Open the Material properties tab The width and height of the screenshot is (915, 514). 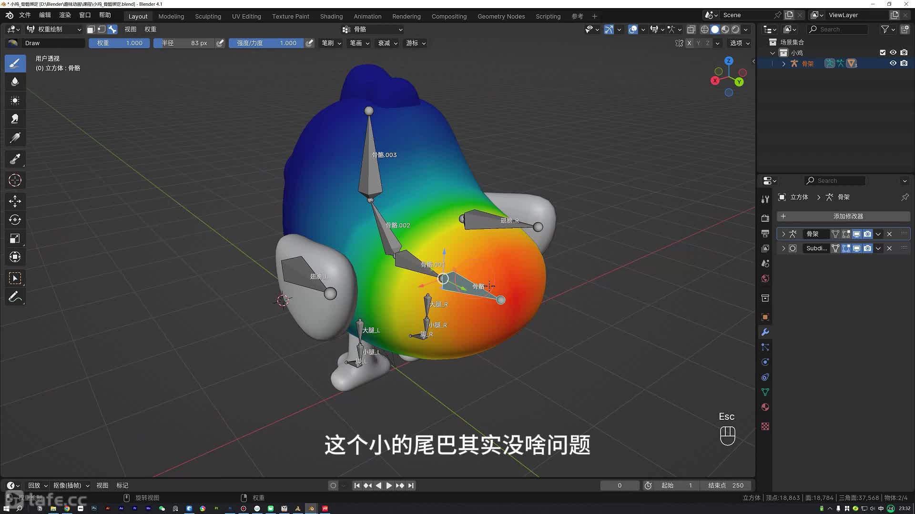(765, 407)
